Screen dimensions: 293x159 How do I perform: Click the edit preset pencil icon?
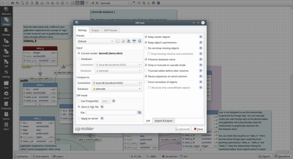click(x=123, y=41)
